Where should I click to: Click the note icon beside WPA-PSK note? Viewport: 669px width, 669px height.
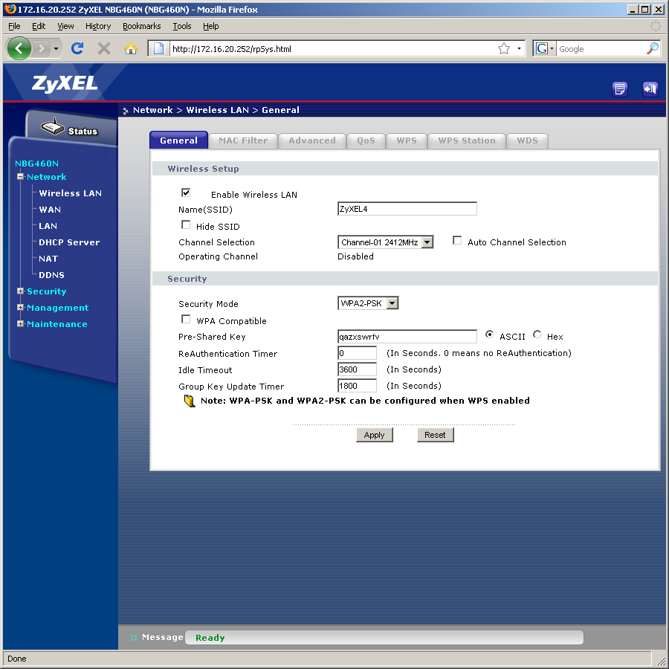point(190,401)
